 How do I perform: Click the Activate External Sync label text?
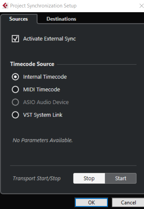[x=50, y=39]
